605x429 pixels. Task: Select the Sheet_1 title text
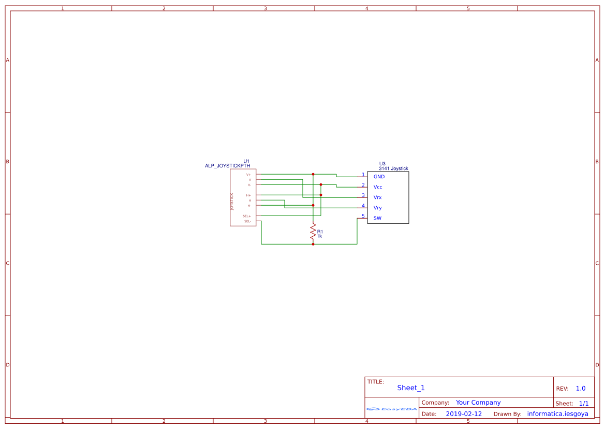[x=411, y=388]
